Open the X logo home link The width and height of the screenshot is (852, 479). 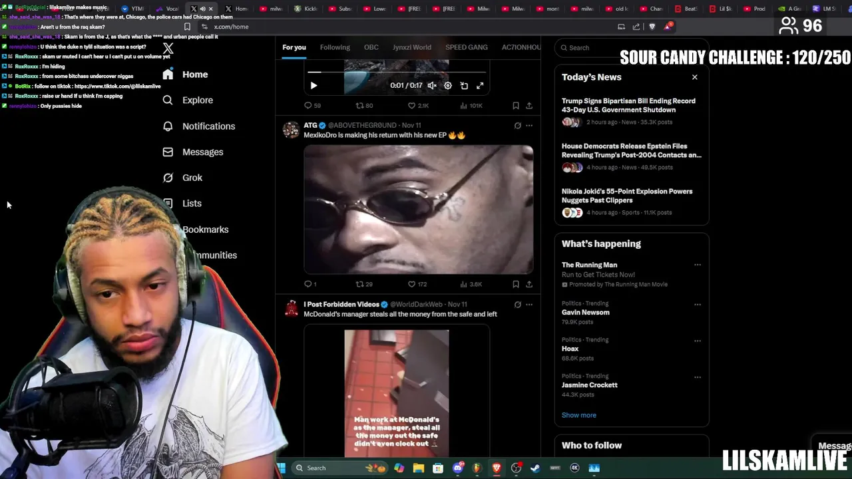168,49
